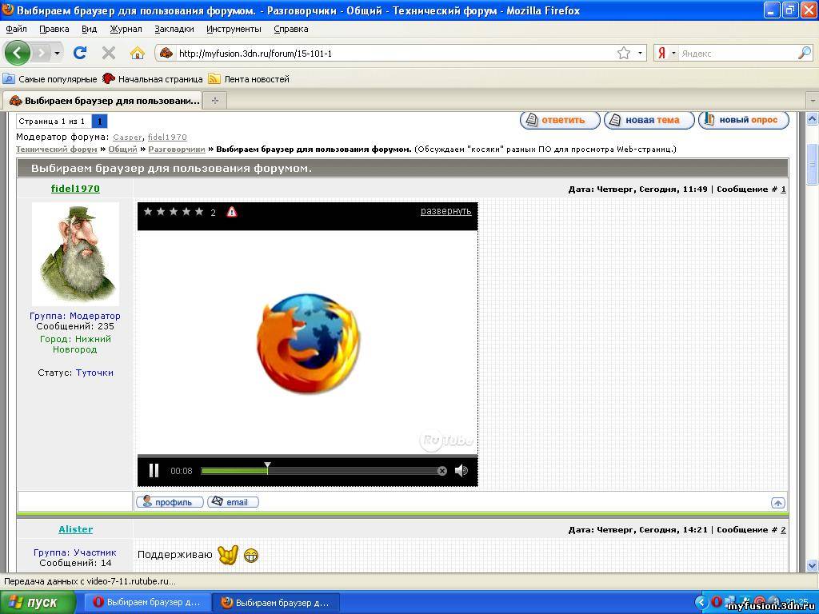The width and height of the screenshot is (819, 614).
Task: Select the Выбираем браузер browser tab
Action: pyautogui.click(x=104, y=100)
